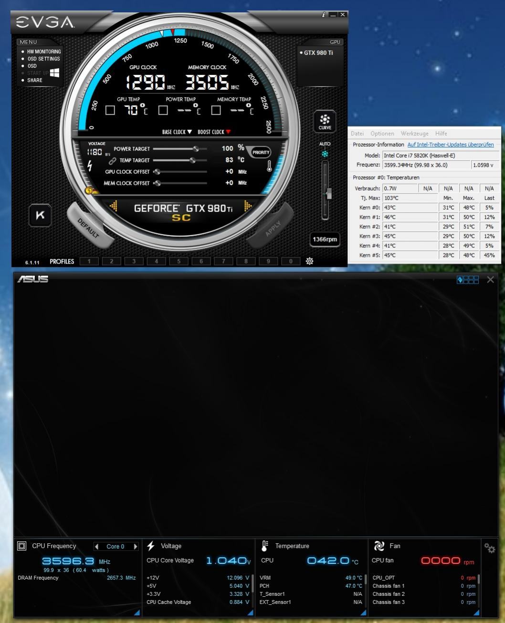Screen dimensions: 505x623
Task: Select the previous GPU arrow
Action: click(x=114, y=206)
